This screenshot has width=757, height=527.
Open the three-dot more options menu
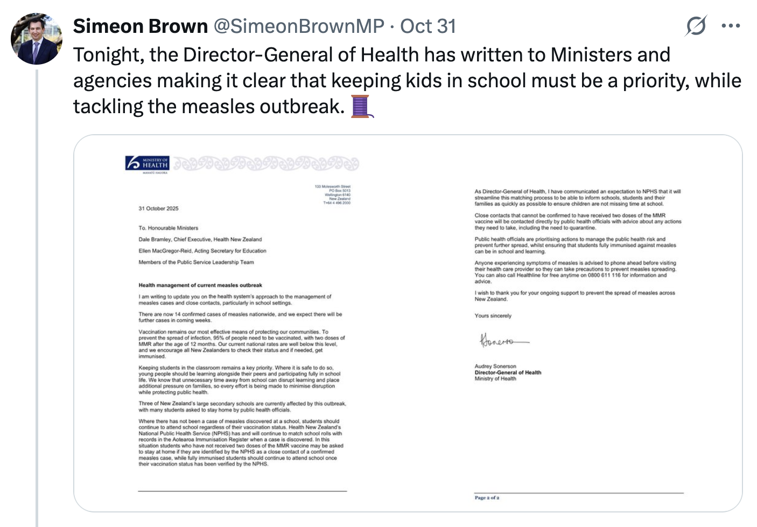[x=731, y=26]
